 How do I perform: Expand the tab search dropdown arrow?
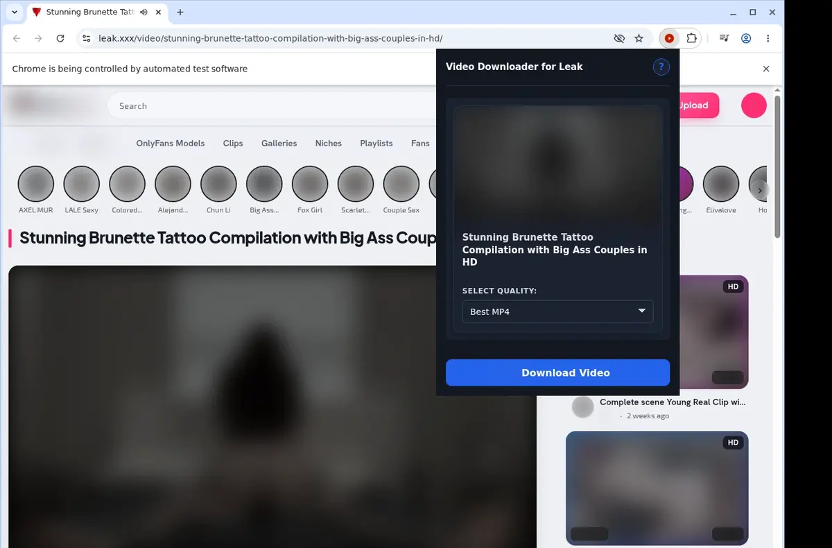point(14,12)
